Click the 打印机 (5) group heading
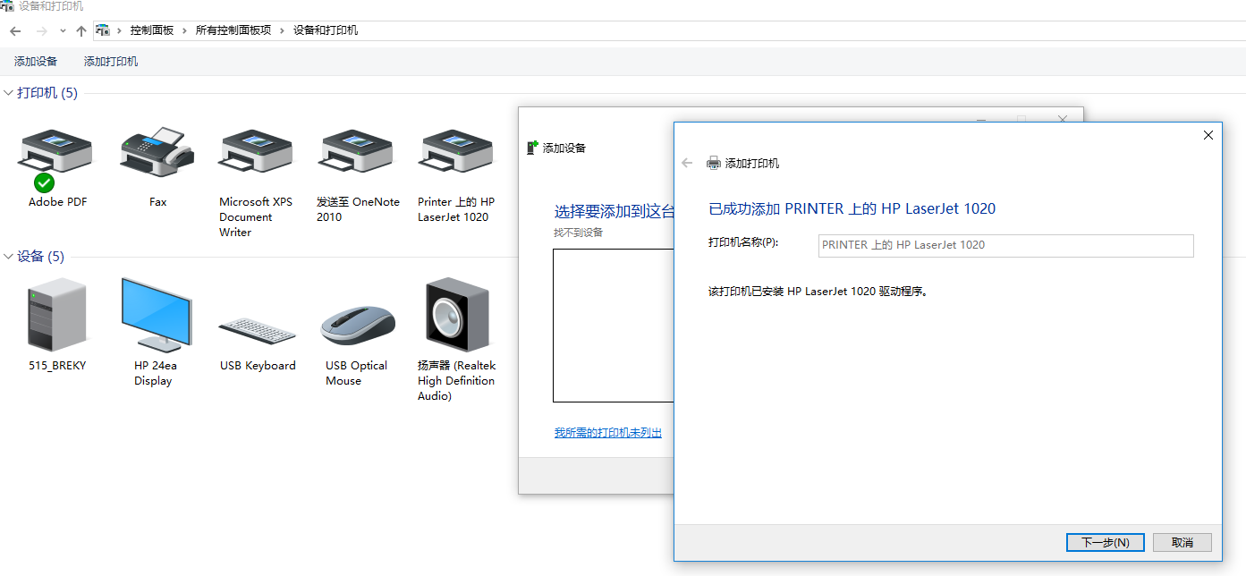This screenshot has width=1246, height=576. point(47,93)
